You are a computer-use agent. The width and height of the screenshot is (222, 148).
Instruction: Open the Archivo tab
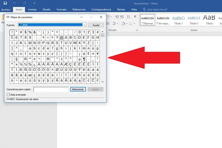6,10
